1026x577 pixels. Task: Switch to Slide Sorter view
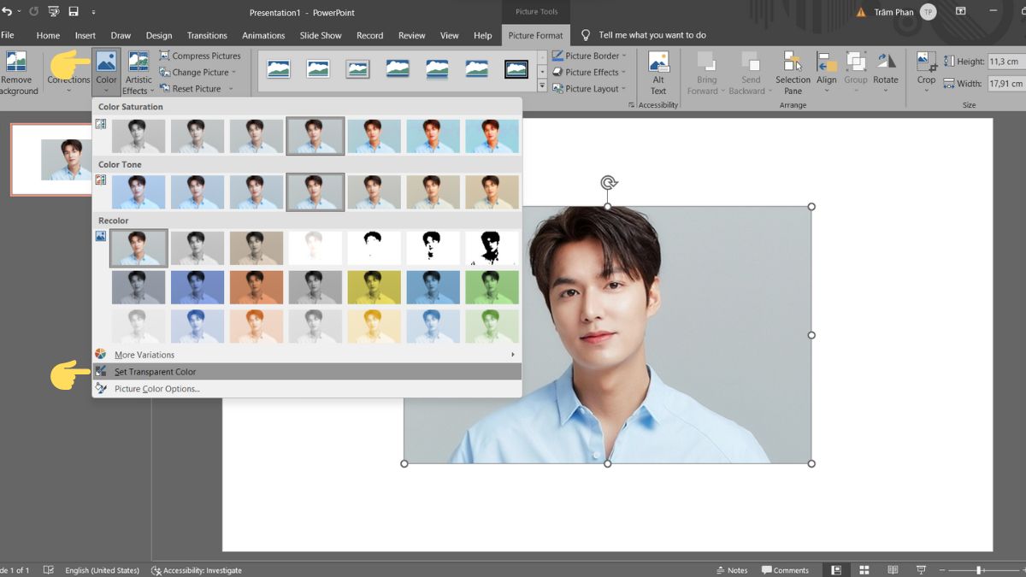coord(864,570)
